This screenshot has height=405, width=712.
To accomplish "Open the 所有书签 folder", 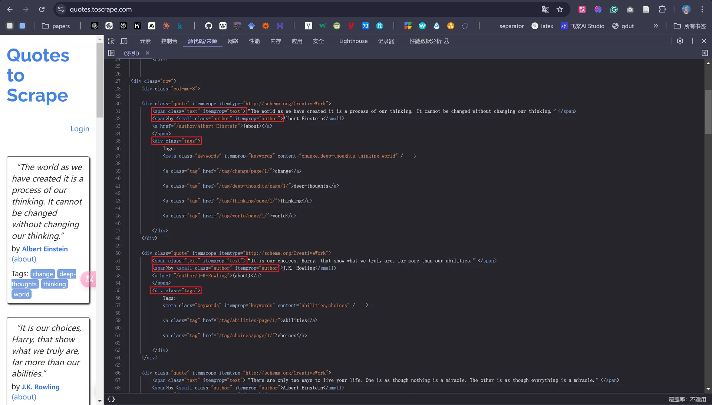I will coord(690,26).
